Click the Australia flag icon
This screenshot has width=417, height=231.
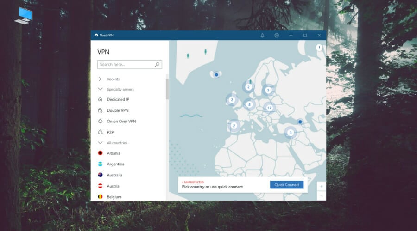click(100, 175)
